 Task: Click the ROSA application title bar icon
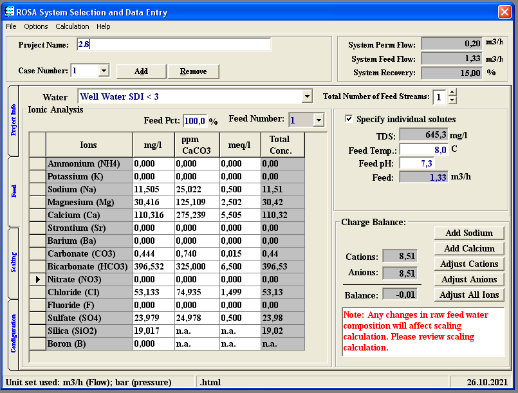click(x=9, y=12)
